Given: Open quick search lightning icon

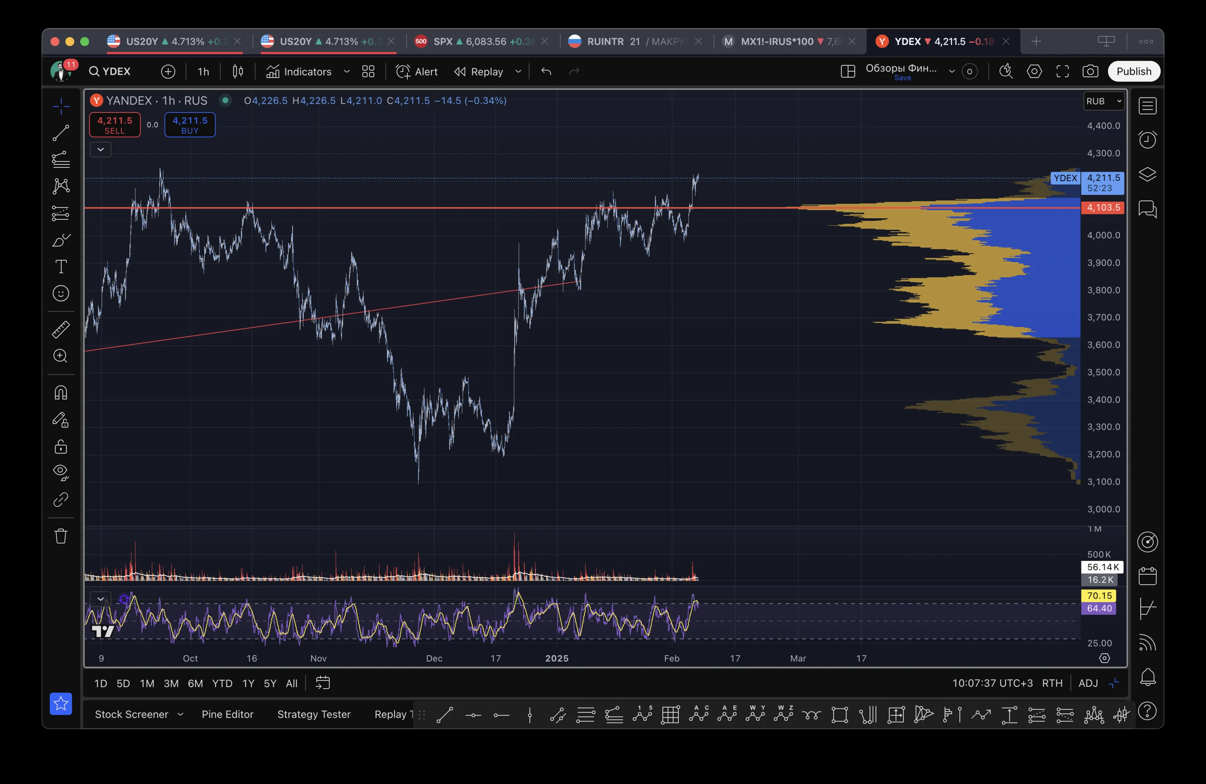Looking at the screenshot, I should (x=1006, y=72).
